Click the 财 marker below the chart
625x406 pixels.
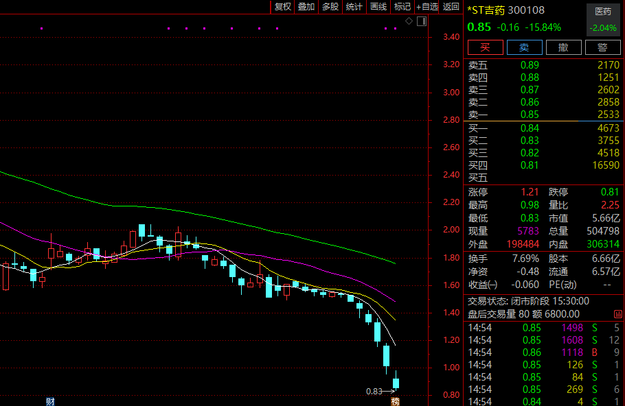[50, 401]
